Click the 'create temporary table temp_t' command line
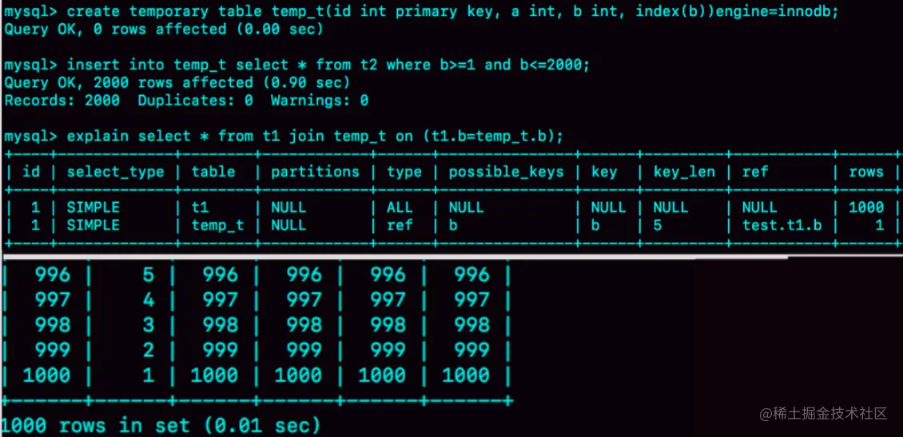The height and width of the screenshot is (437, 903). pyautogui.click(x=420, y=12)
